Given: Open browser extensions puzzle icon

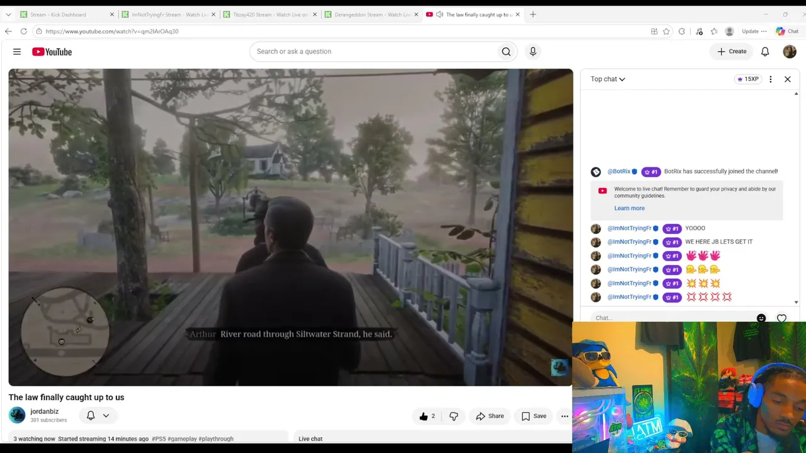Looking at the screenshot, I should point(681,31).
